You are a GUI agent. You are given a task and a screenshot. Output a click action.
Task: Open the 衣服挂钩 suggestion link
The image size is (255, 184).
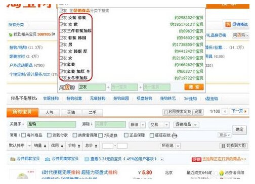point(51,99)
